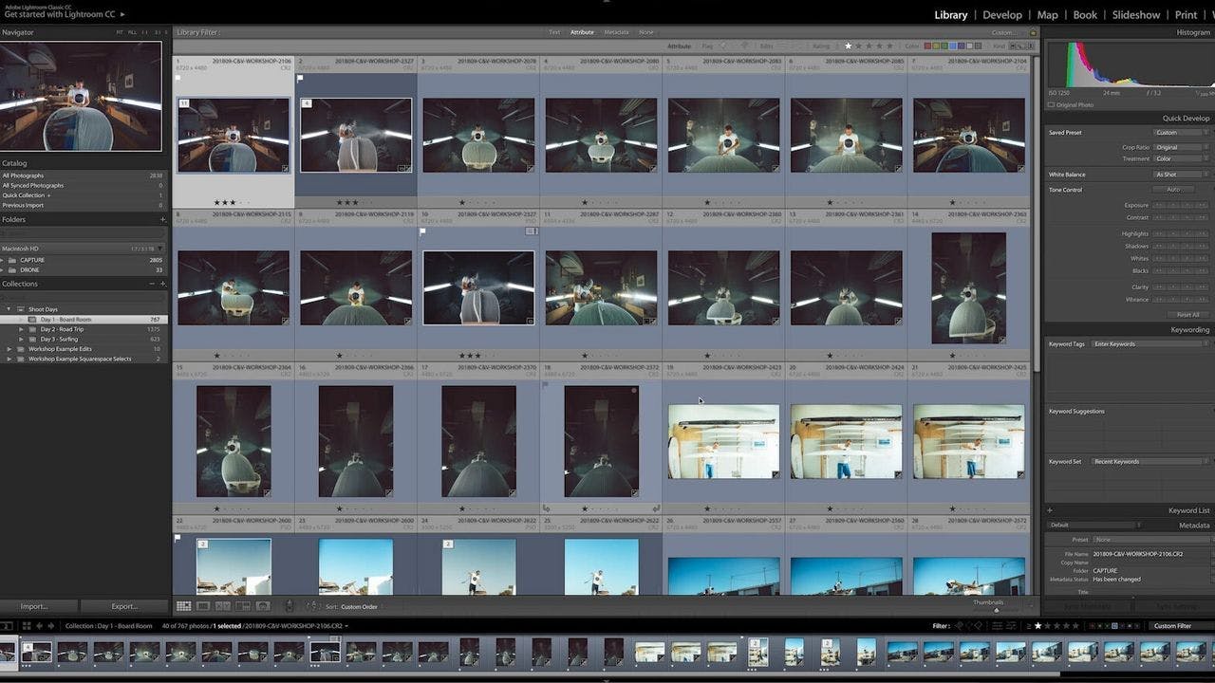The height and width of the screenshot is (683, 1215).
Task: Toggle flag on photo 22 thumbnail
Action: tap(178, 538)
